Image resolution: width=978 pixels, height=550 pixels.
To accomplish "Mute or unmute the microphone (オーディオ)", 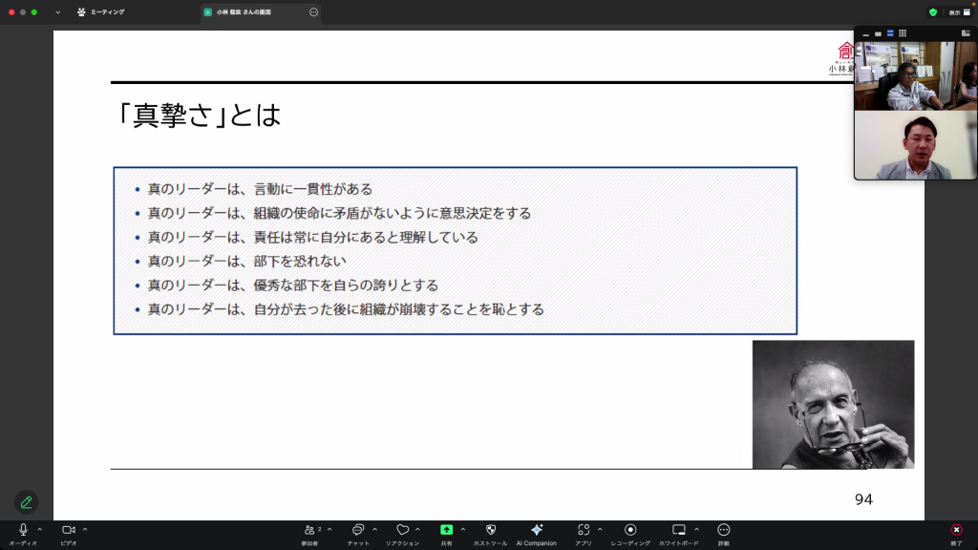I will click(x=23, y=530).
